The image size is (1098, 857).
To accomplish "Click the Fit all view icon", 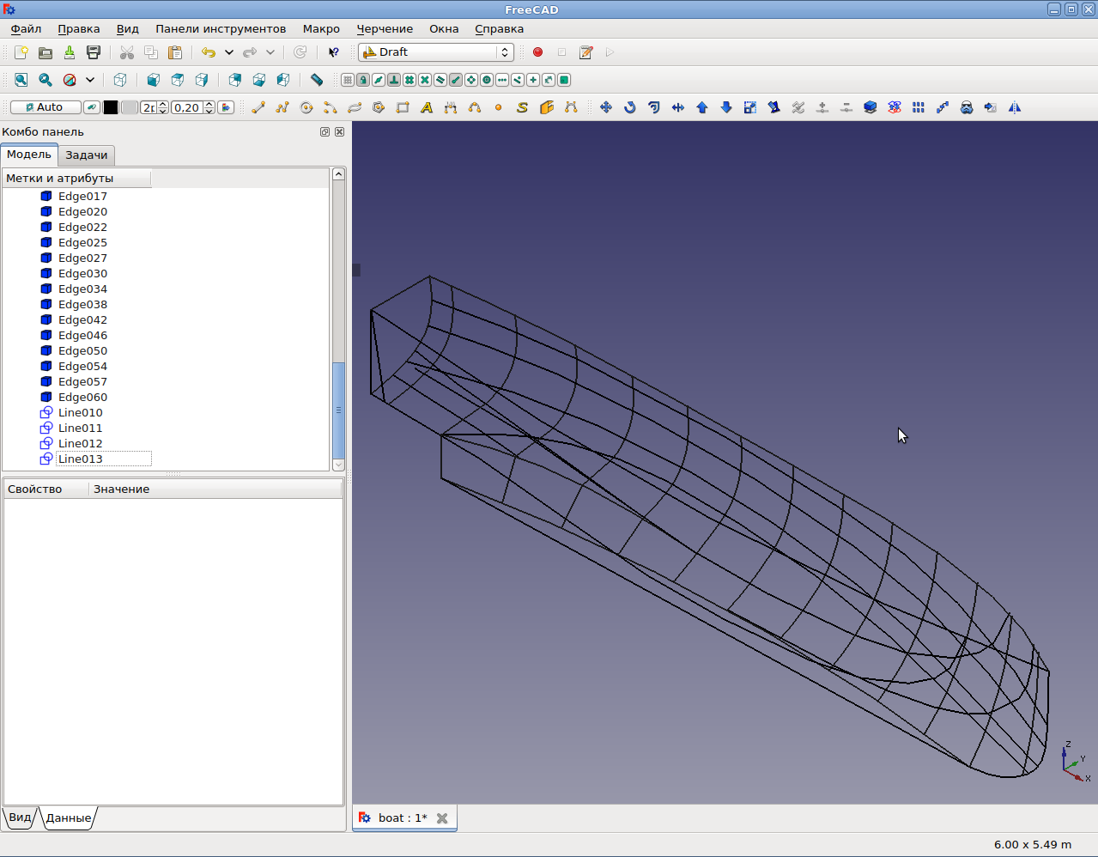I will [21, 80].
